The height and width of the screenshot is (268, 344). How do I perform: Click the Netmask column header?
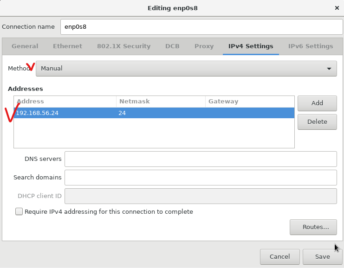[161, 102]
